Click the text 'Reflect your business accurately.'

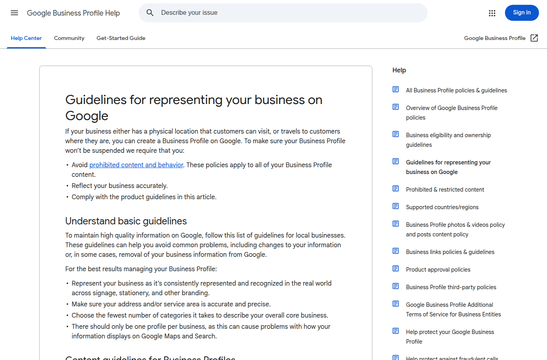120,186
